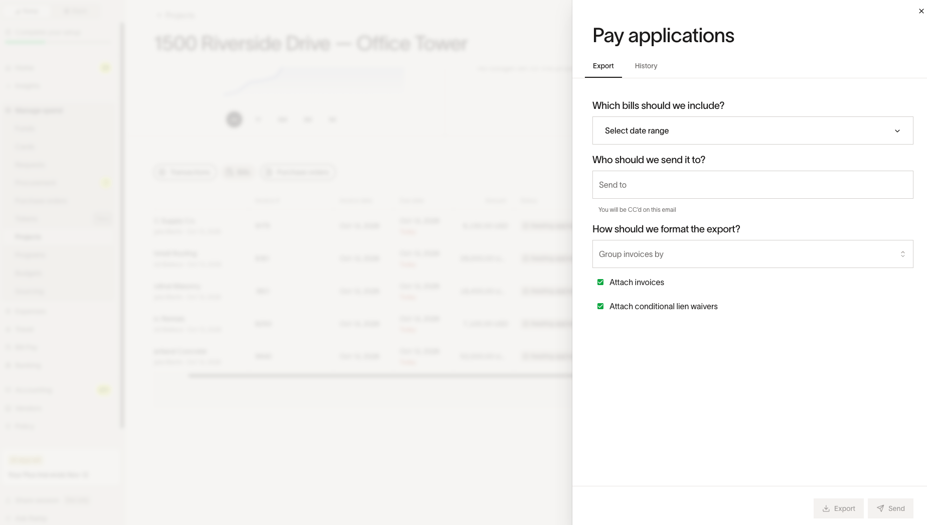Open the Group invoices by selector
Screen dimensions: 927x525
pos(752,254)
